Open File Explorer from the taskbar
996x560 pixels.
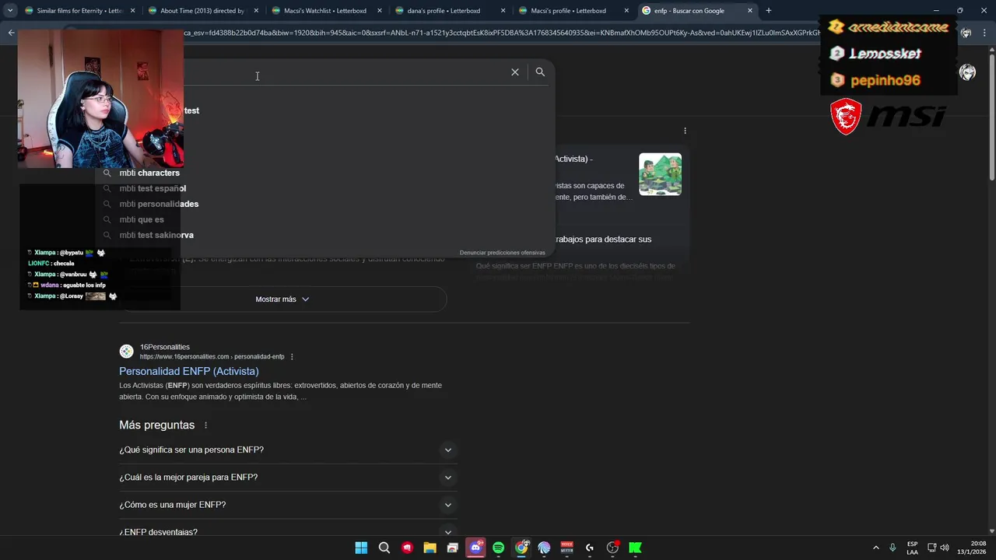coord(430,548)
